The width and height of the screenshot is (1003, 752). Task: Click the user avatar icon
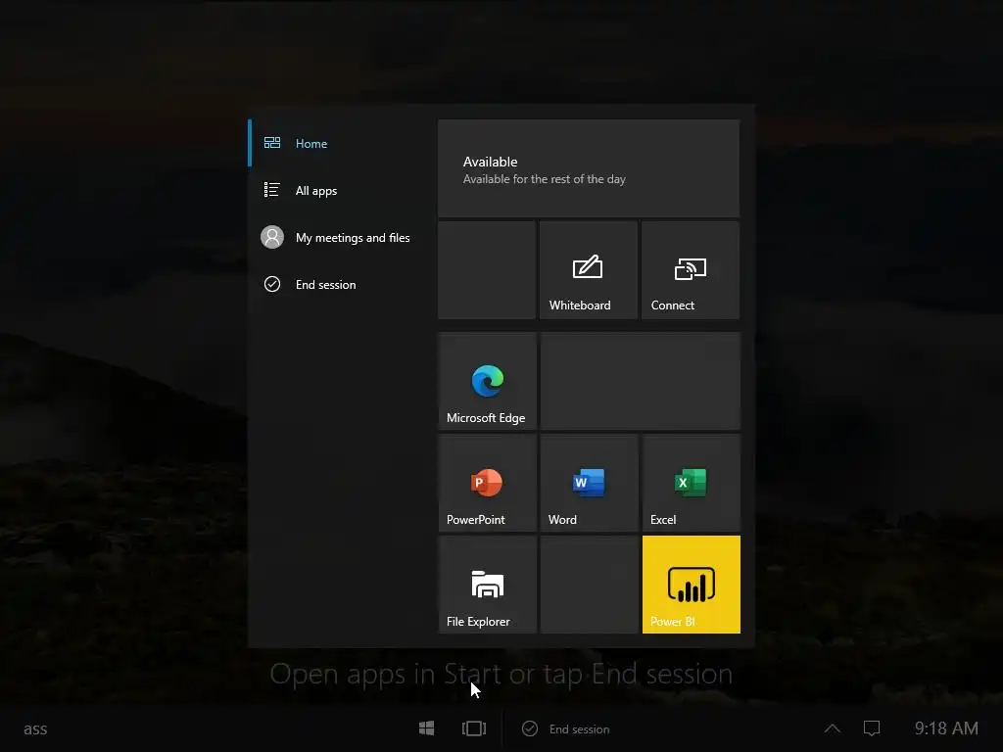272,237
